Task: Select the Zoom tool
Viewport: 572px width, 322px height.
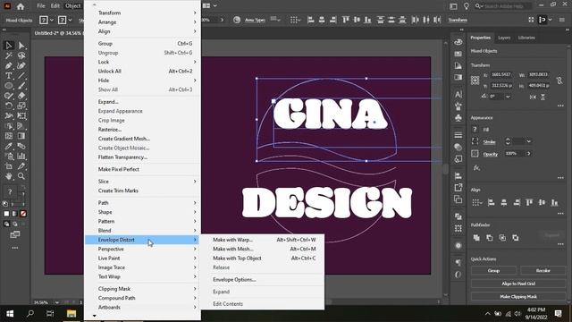Action: pyautogui.click(x=21, y=176)
